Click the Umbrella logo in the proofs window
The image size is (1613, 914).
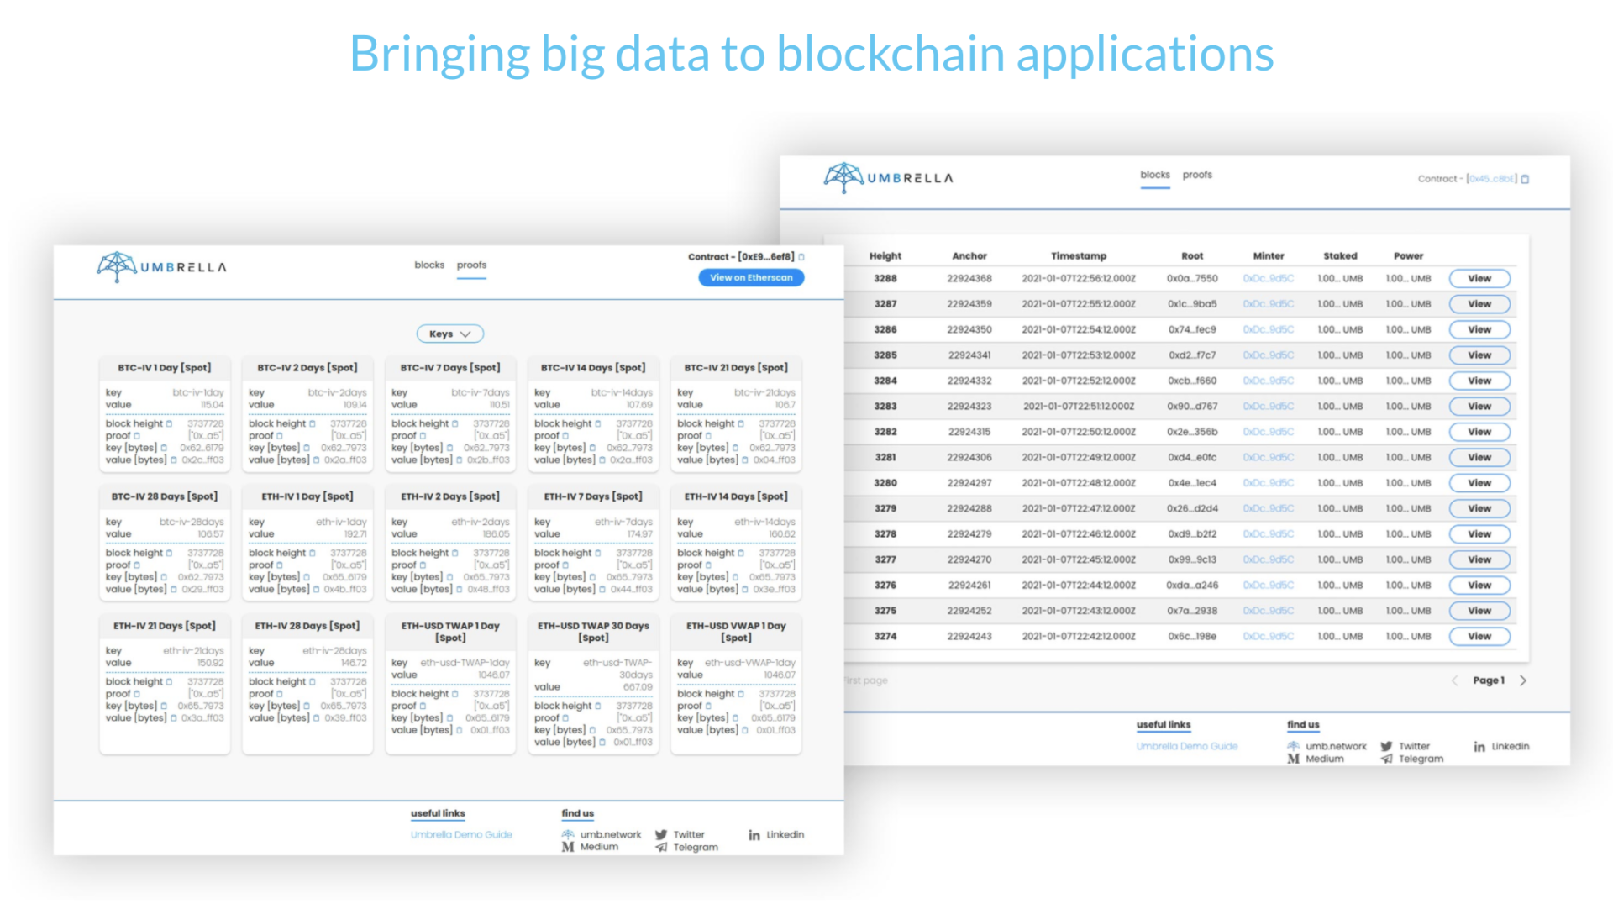pyautogui.click(x=161, y=267)
